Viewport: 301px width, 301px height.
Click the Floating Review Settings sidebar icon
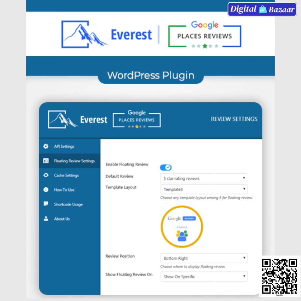46,161
